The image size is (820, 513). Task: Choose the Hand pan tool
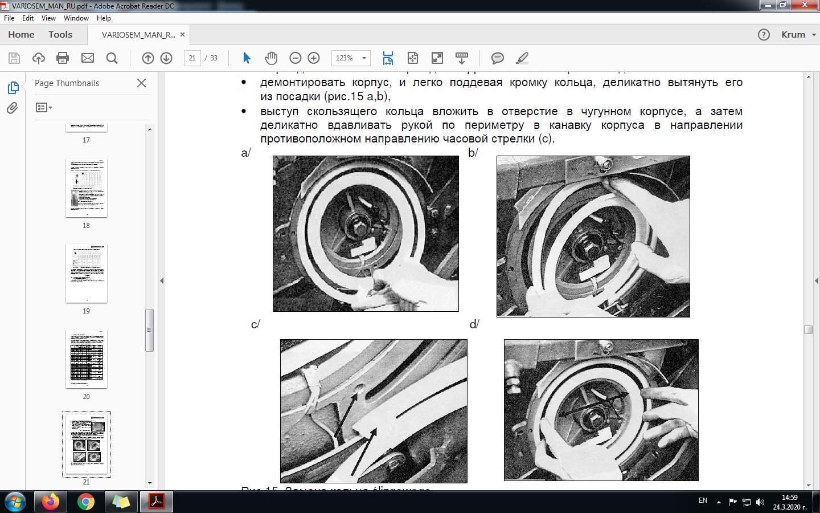271,58
